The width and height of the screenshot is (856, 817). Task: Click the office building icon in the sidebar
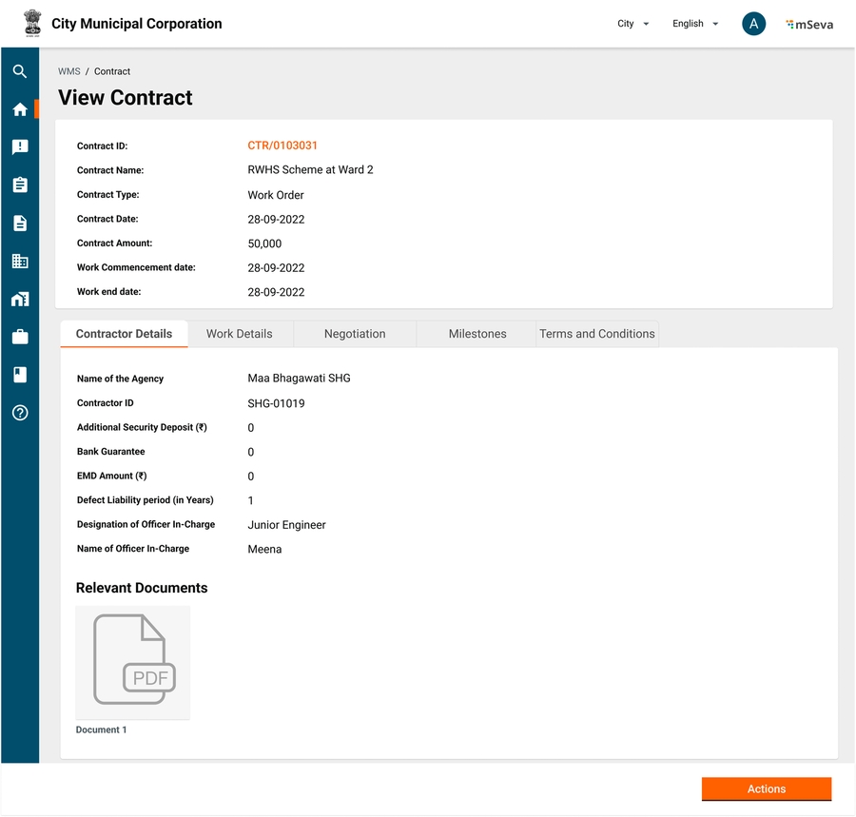tap(20, 262)
